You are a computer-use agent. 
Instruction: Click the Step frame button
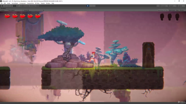tap(94, 6)
